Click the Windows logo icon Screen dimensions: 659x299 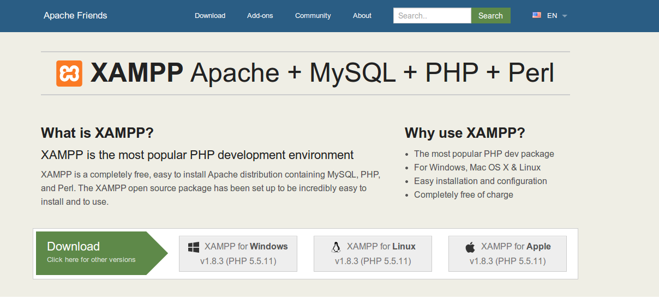point(194,247)
